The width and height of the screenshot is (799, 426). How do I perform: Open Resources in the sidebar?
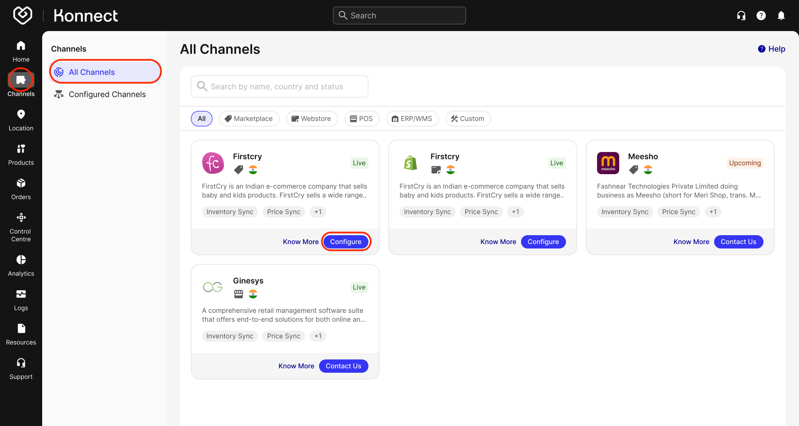(21, 334)
